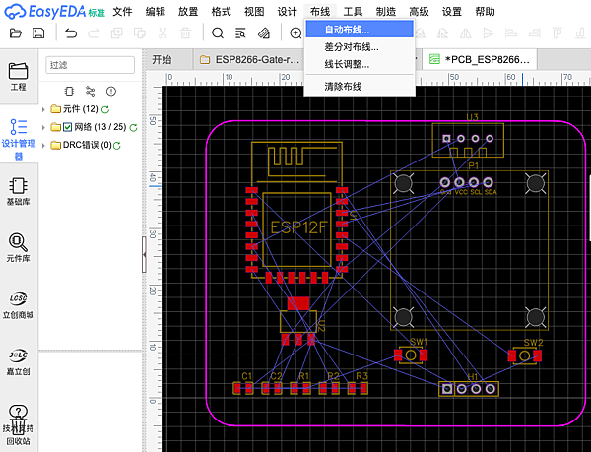Screen dimensions: 591x452
Task: Expand the 网络 (13 / 25) tree node
Action: pyautogui.click(x=44, y=127)
